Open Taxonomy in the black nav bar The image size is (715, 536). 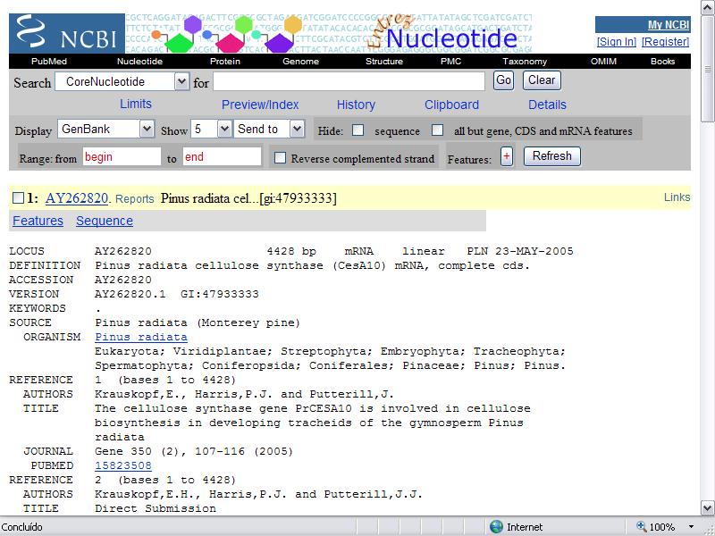[525, 61]
